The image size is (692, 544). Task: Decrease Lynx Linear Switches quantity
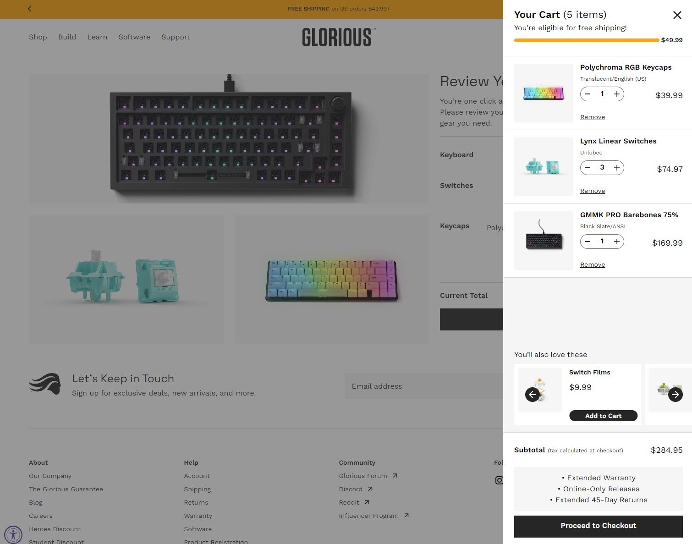click(588, 168)
